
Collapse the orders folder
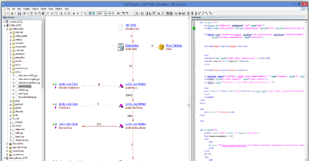(11, 72)
